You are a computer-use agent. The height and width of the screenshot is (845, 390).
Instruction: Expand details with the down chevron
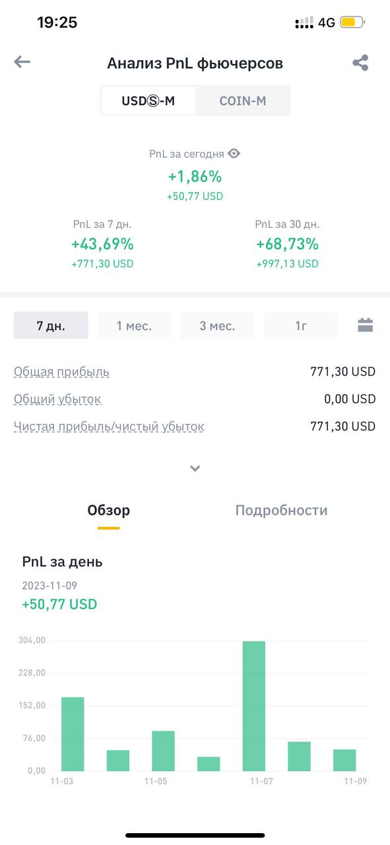click(195, 468)
